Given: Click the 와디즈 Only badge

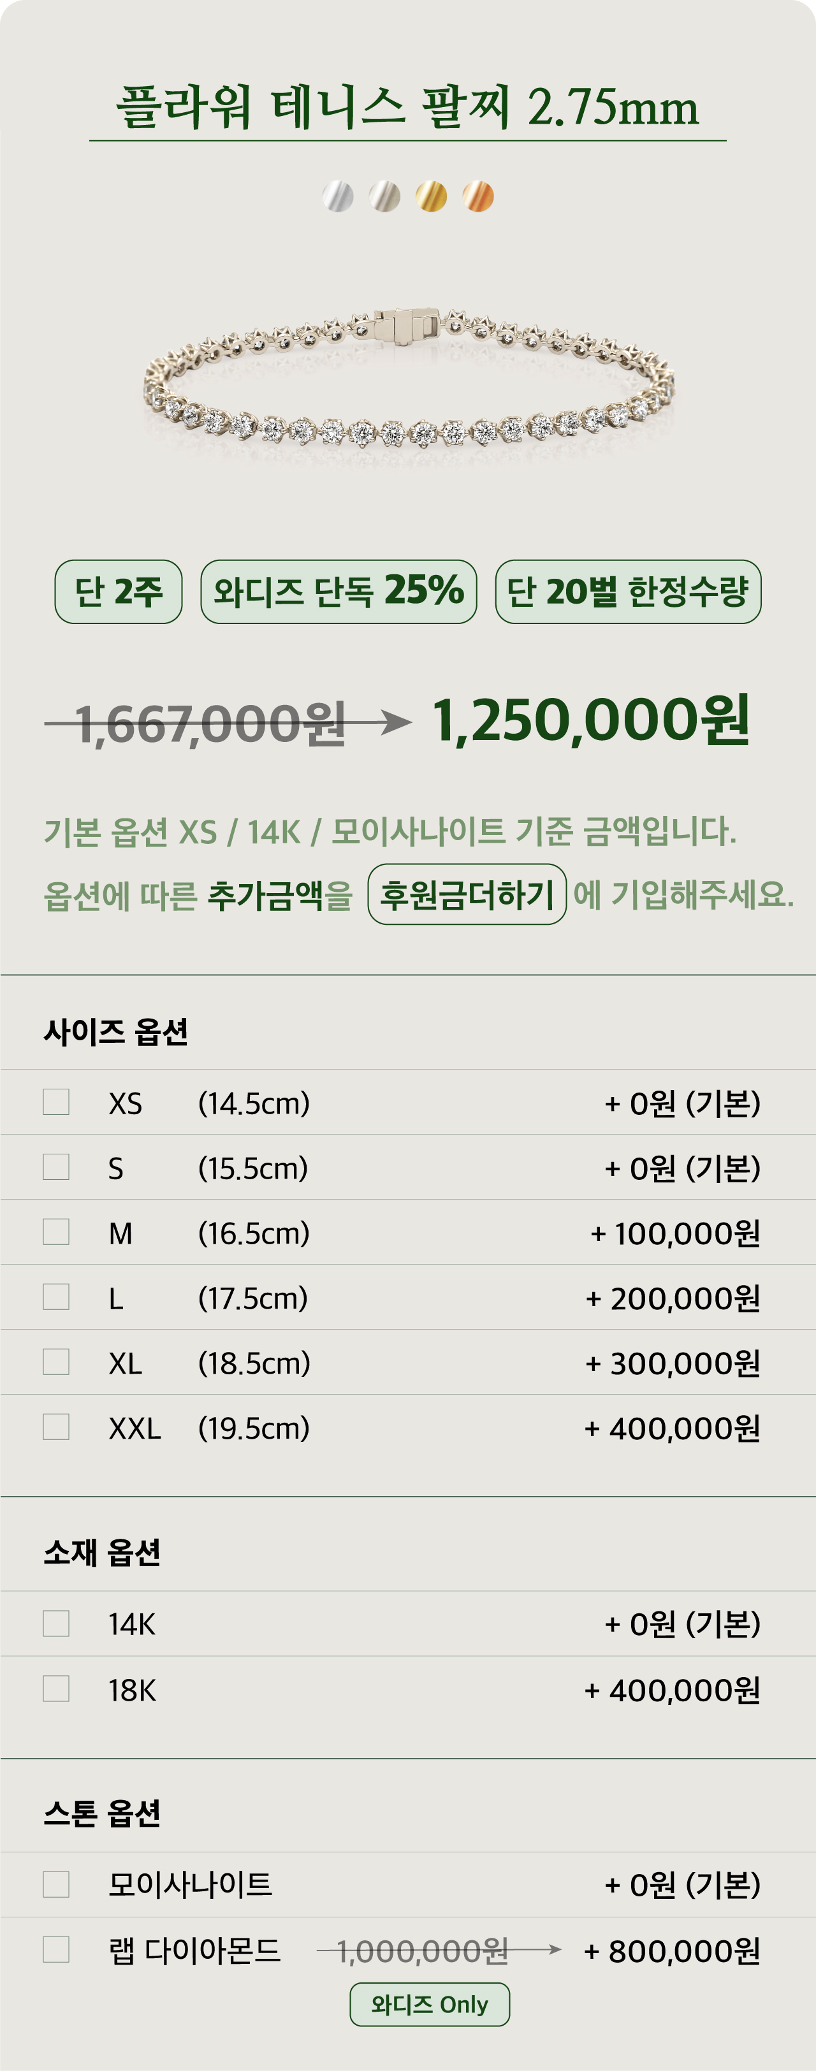Looking at the screenshot, I should 429,2004.
